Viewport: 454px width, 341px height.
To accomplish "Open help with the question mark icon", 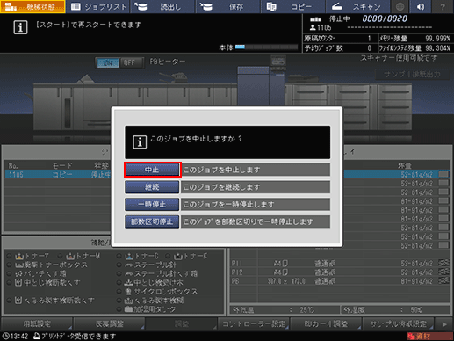I will tap(443, 6).
